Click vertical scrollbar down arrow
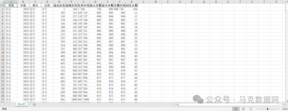 287,101
